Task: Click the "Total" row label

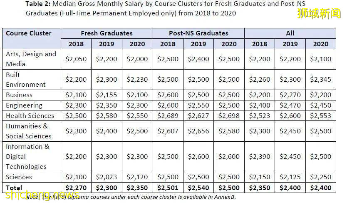Action: pos(14,188)
